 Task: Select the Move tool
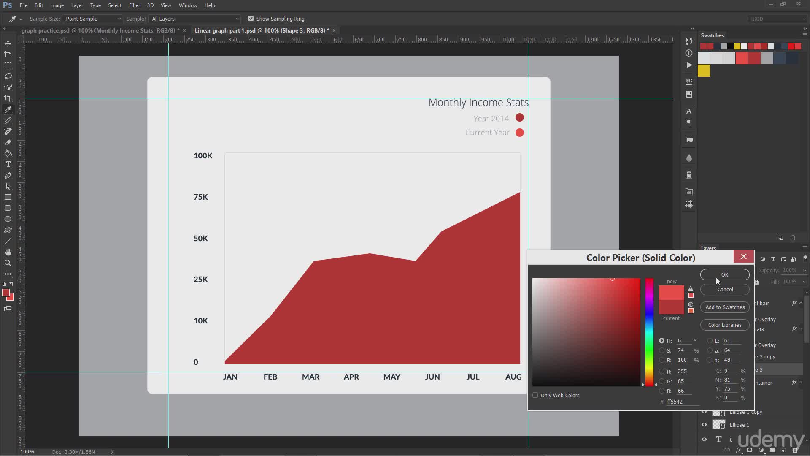click(8, 43)
